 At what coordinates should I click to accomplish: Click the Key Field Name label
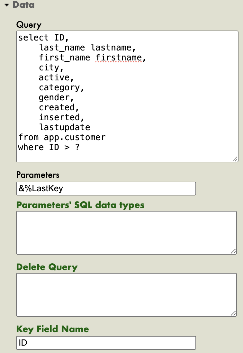pyautogui.click(x=52, y=329)
